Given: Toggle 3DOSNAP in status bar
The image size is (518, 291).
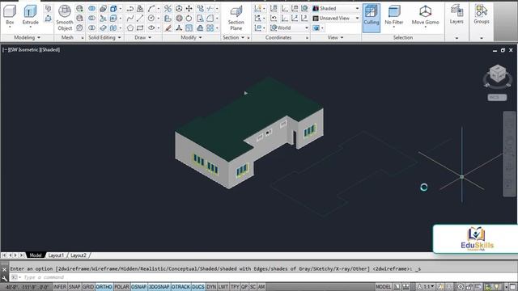Looking at the screenshot, I should click(159, 287).
